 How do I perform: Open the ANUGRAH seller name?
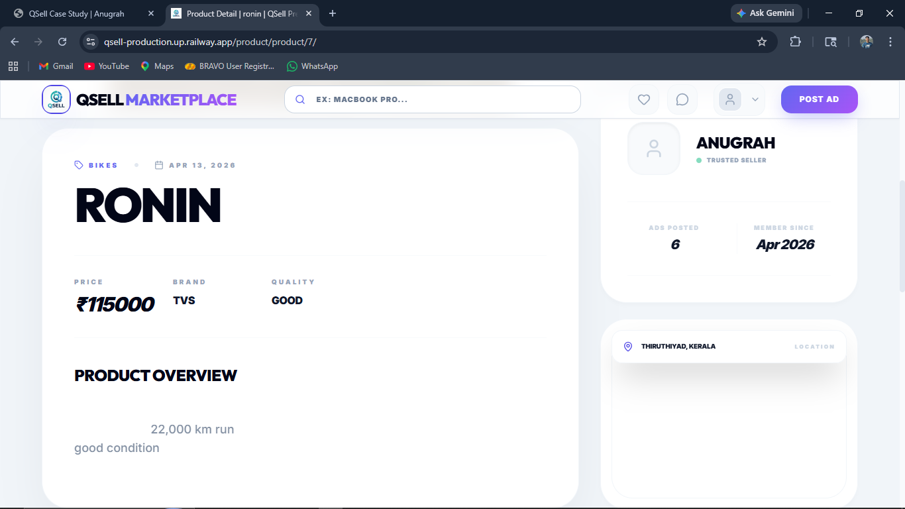(x=735, y=143)
